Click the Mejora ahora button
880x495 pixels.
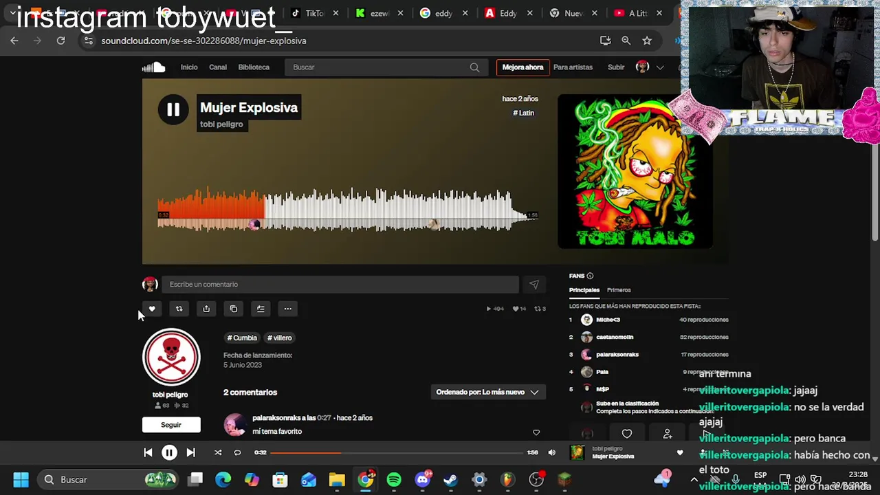tap(522, 67)
